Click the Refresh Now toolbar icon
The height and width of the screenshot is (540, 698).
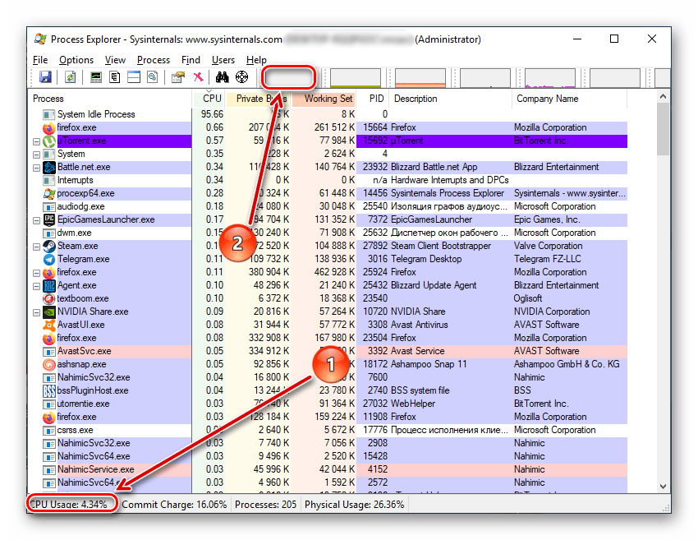[x=71, y=77]
